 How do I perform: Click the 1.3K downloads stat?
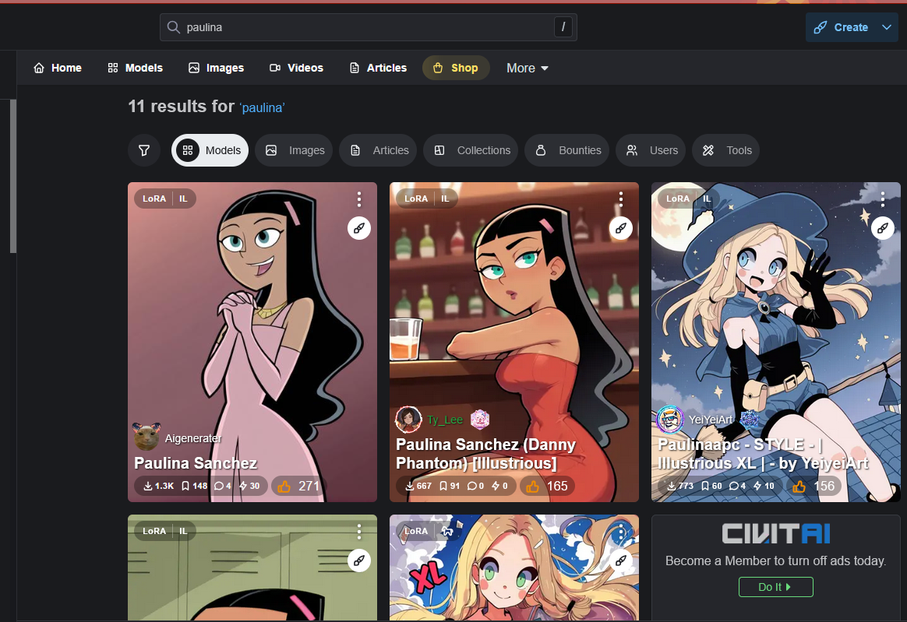coord(158,486)
